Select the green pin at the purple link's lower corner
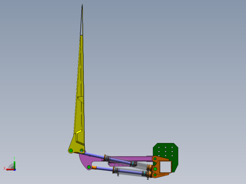 point(89,167)
